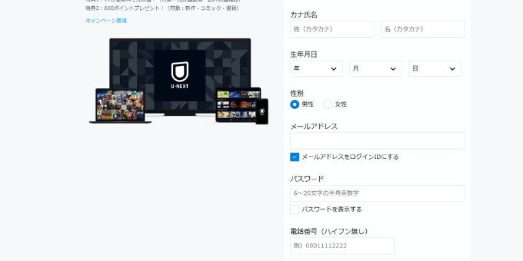Choose the 女性 radio button
Screen dimensions: 523x261
[x=328, y=105]
